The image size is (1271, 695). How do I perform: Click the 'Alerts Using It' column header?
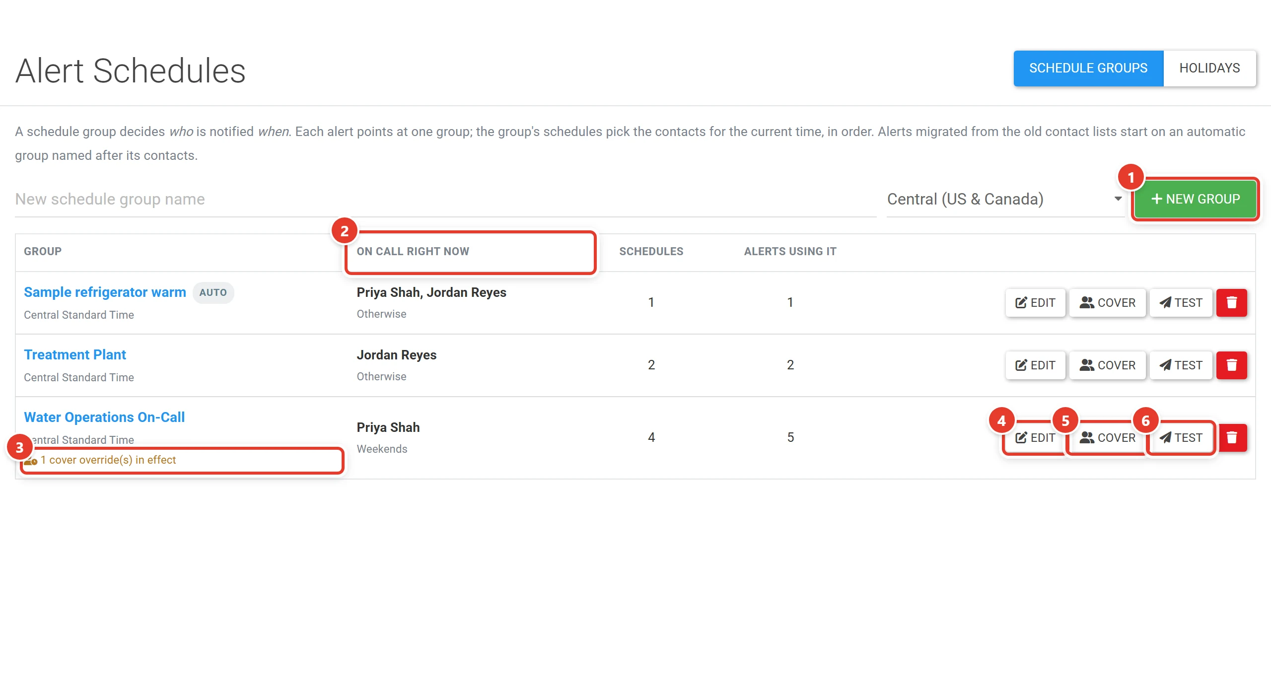[x=790, y=251]
